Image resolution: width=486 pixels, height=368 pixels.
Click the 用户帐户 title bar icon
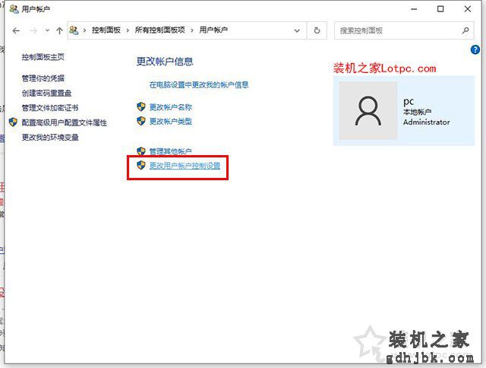tap(14, 9)
